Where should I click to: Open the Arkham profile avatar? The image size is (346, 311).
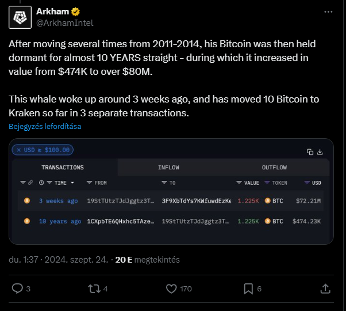[x=20, y=17]
